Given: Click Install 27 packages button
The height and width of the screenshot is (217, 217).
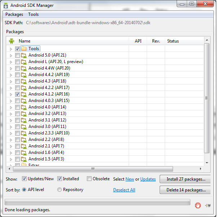Looking at the screenshot, I should pos(185,179).
